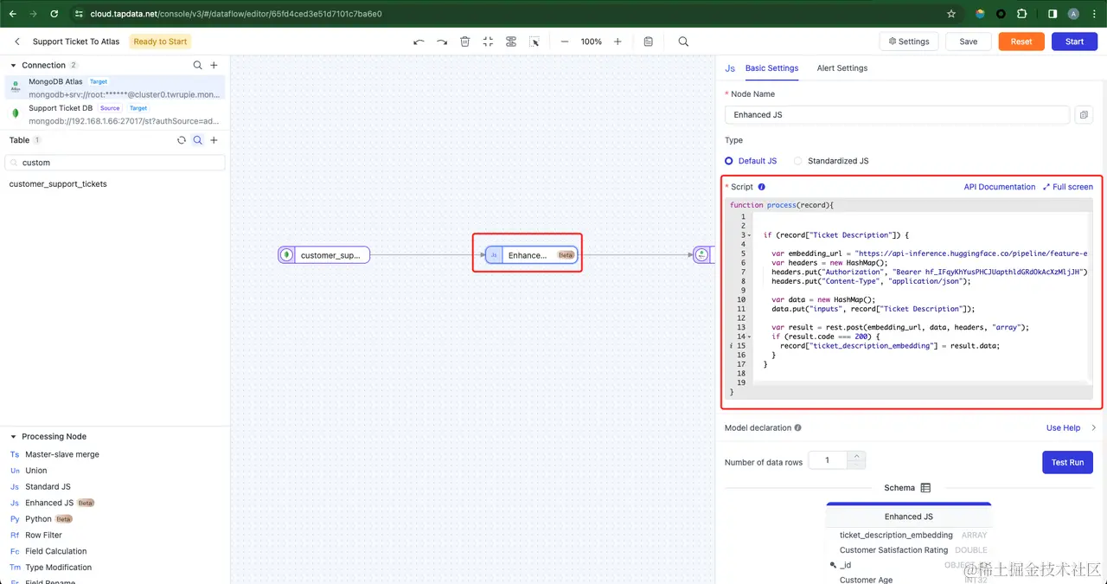This screenshot has width=1107, height=584.
Task: Select the customer_support_tickets table
Action: point(58,184)
